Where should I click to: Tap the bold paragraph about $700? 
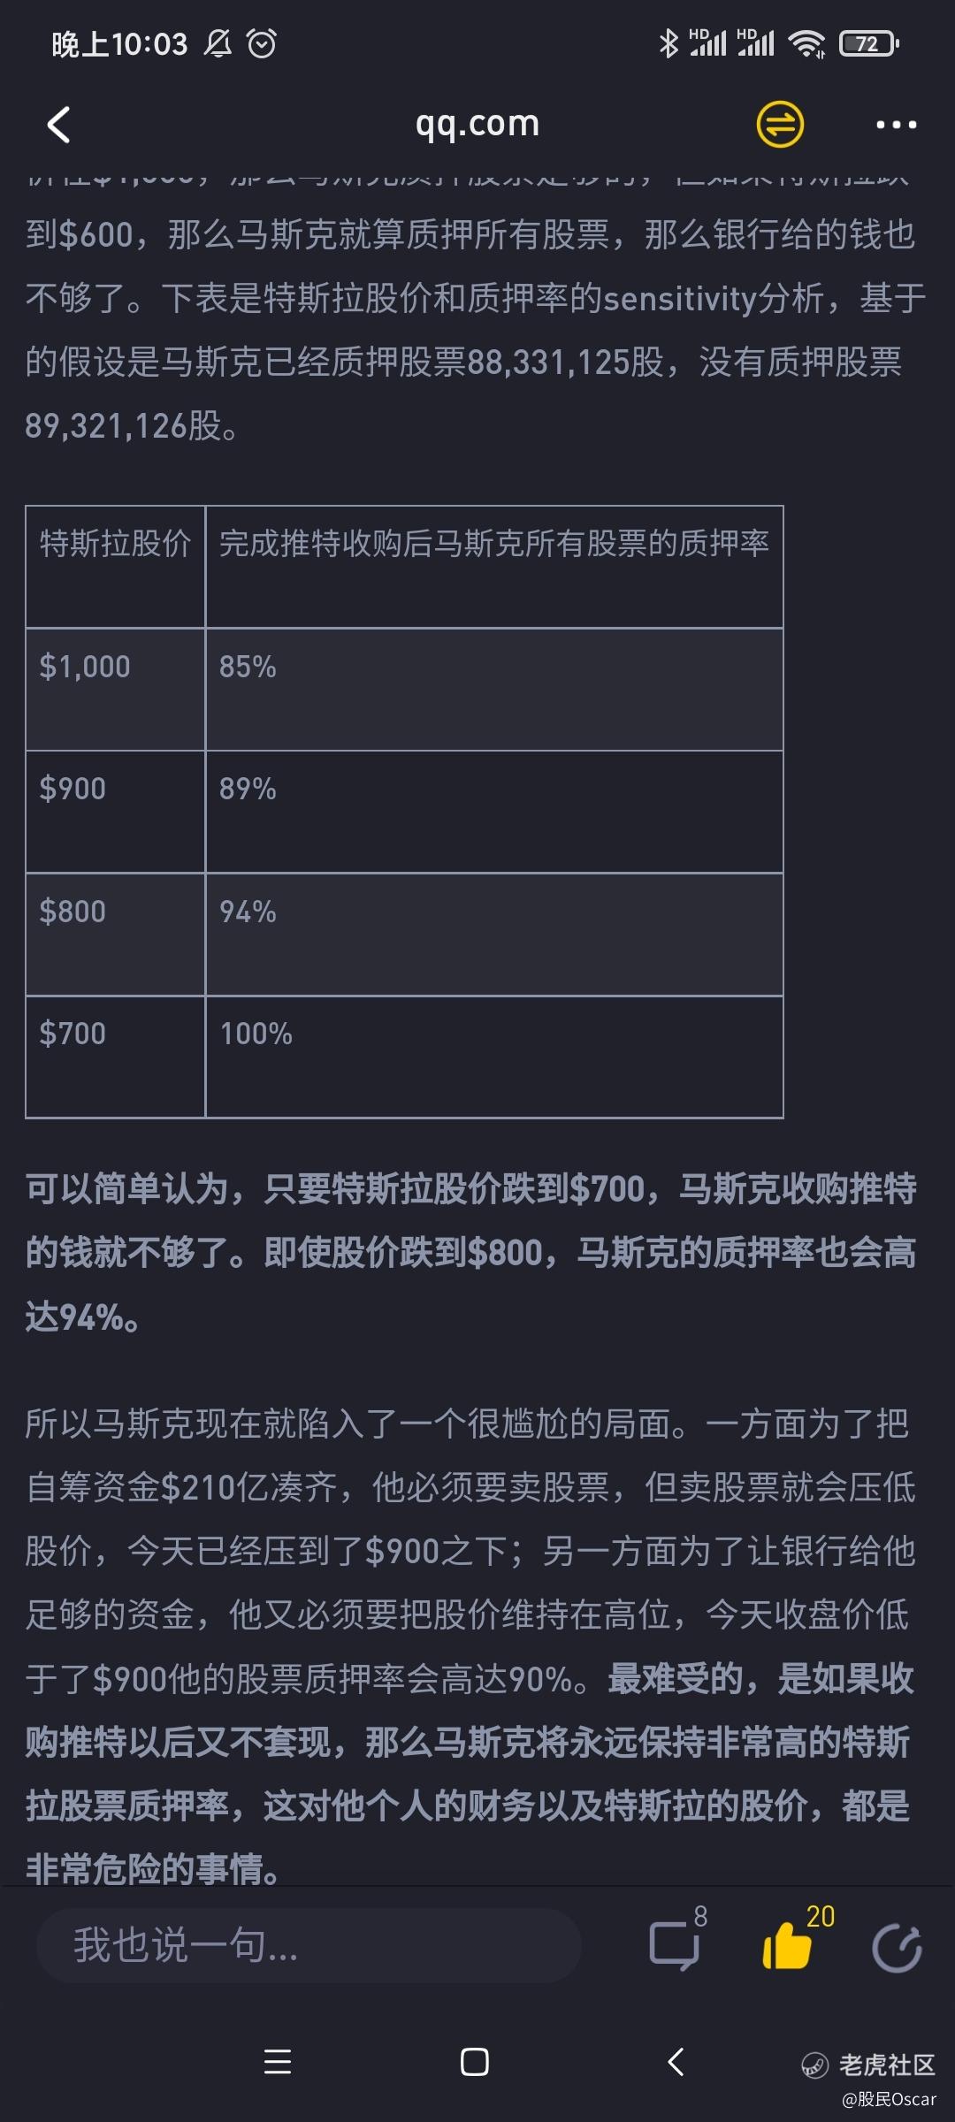point(471,1252)
